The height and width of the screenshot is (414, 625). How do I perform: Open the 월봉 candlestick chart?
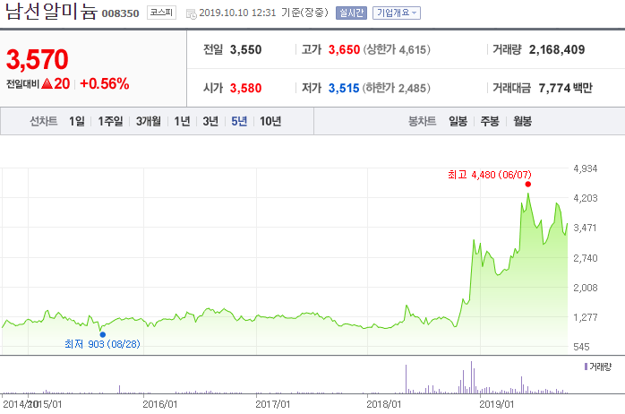pos(523,121)
